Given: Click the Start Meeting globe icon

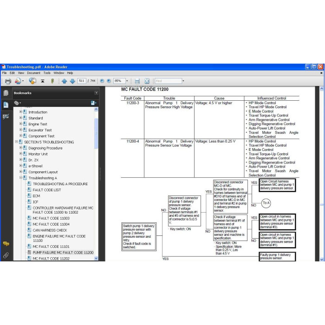Looking at the screenshot, I should (x=32, y=81).
